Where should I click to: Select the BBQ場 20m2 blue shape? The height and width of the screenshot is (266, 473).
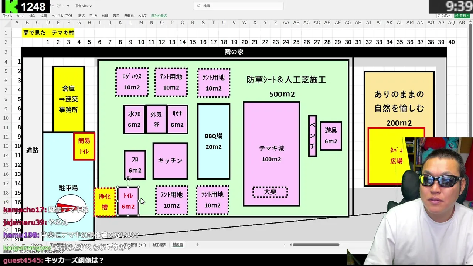tap(214, 141)
